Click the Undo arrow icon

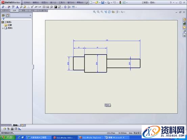coord(115,2)
